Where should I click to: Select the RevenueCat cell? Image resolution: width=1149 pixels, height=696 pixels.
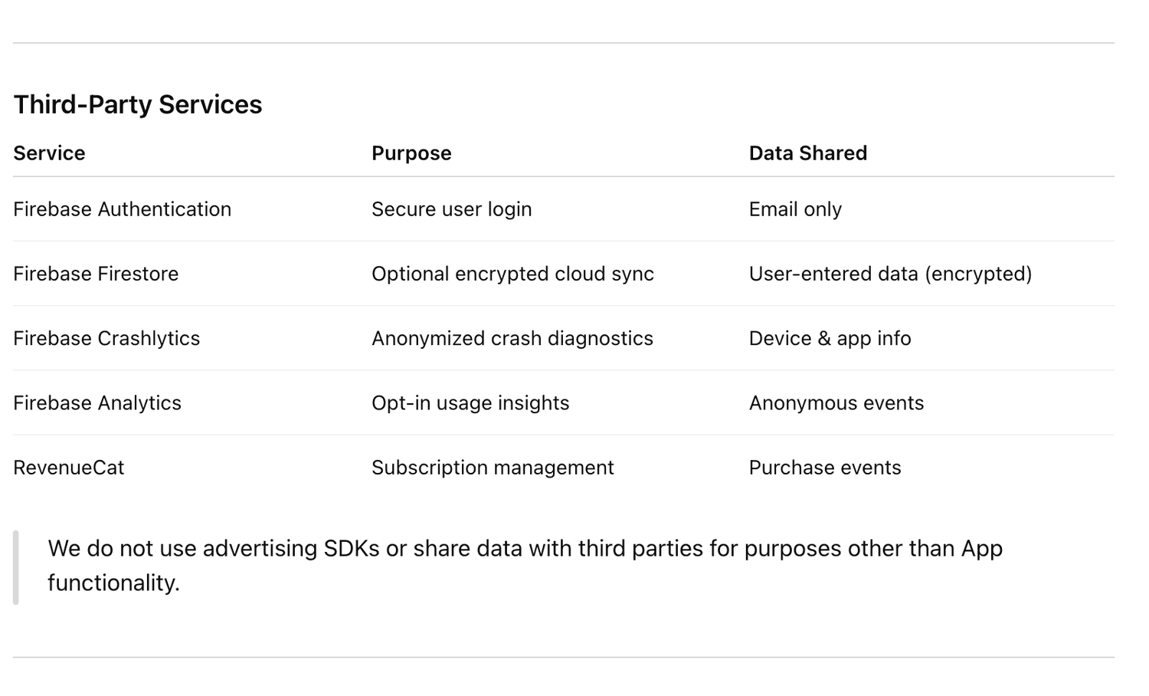(69, 468)
